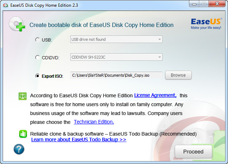
Task: Click the Browse button
Action: (178, 75)
